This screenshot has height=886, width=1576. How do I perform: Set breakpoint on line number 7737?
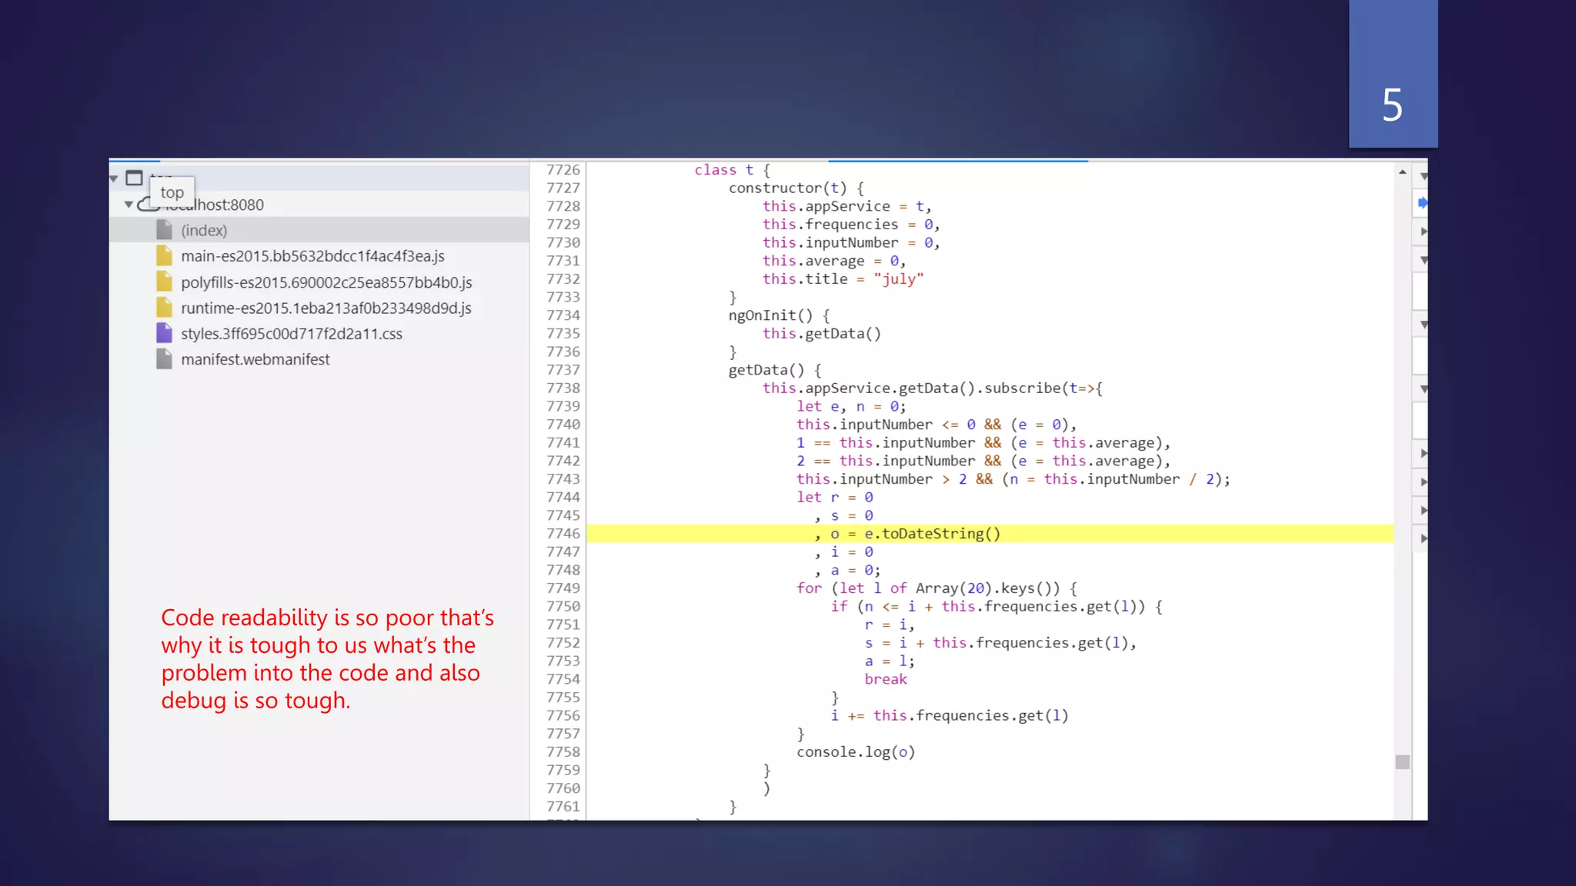point(563,370)
